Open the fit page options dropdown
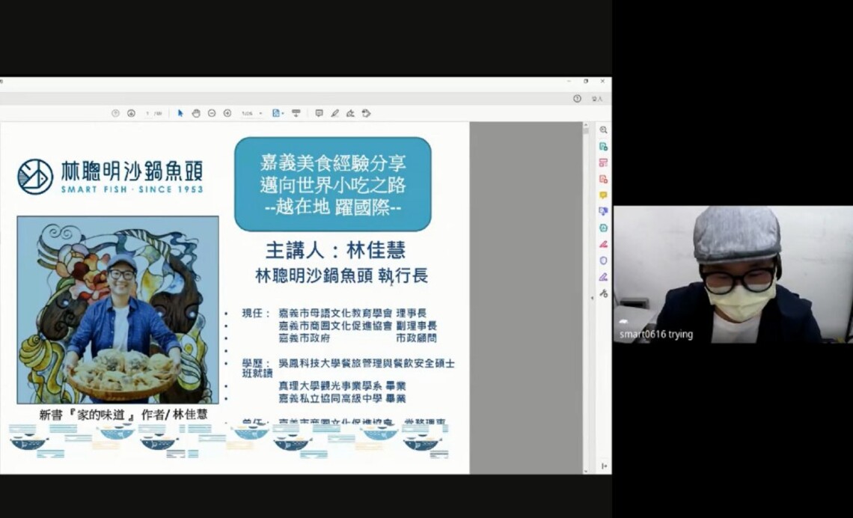Image resolution: width=853 pixels, height=518 pixels. pyautogui.click(x=278, y=113)
